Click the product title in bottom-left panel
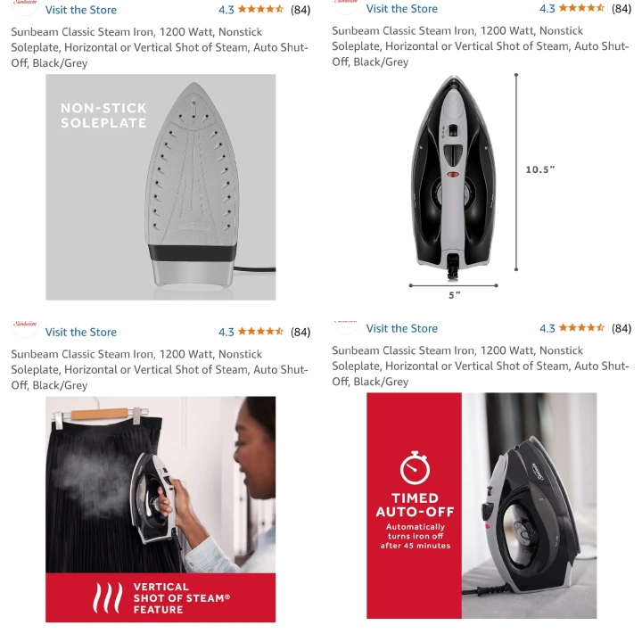The image size is (642, 642). 160,370
